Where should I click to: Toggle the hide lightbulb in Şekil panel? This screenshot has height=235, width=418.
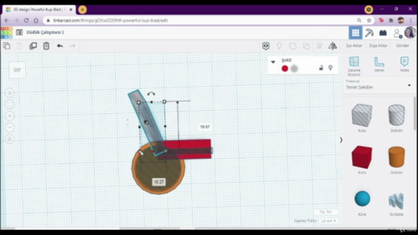click(x=330, y=68)
